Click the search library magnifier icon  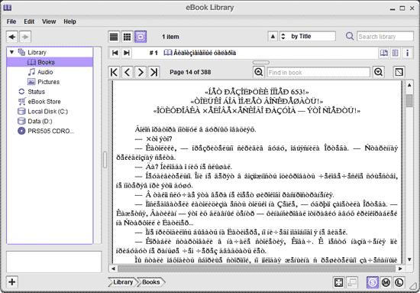350,36
